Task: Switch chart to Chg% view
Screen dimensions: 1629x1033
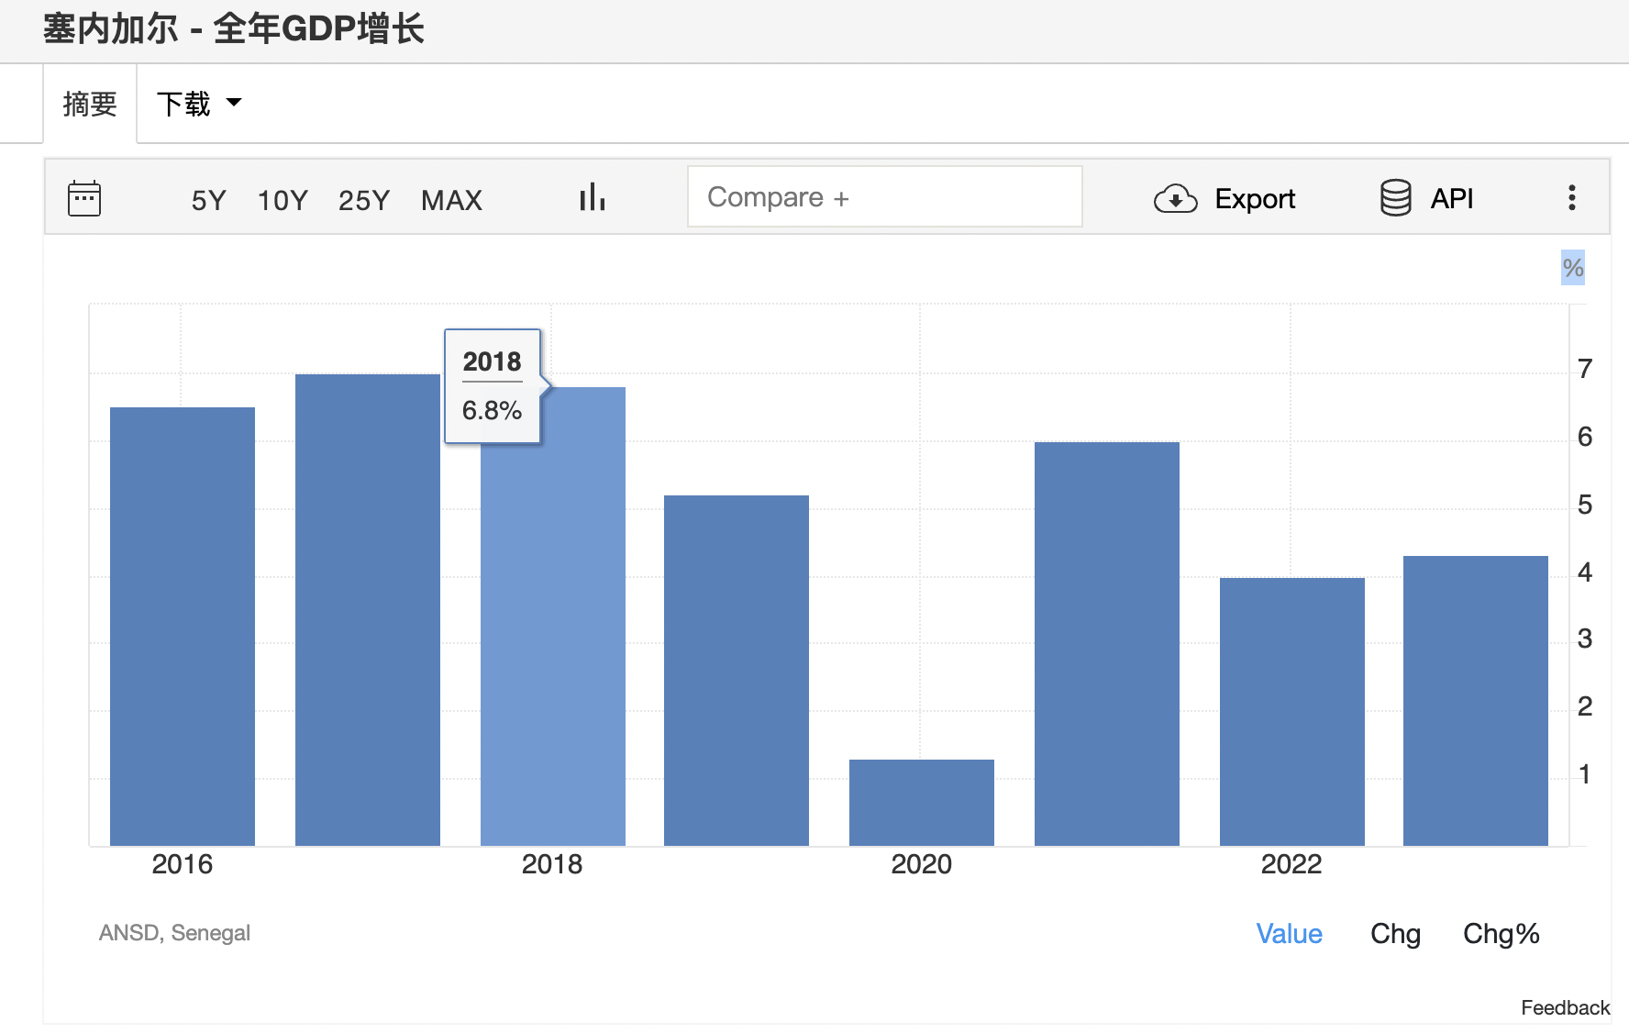Action: tap(1501, 934)
